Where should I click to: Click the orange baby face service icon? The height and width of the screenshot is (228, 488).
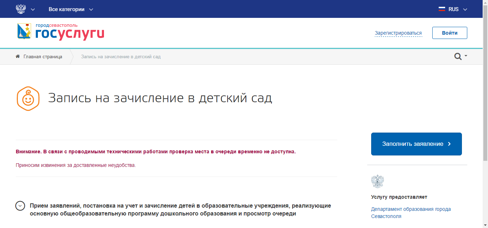[x=28, y=99]
